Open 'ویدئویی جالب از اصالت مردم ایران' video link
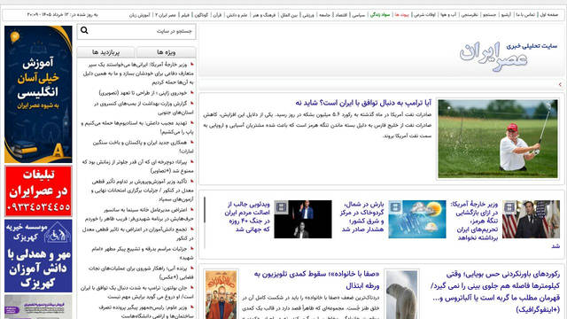This screenshot has height=319, width=567. [x=247, y=216]
